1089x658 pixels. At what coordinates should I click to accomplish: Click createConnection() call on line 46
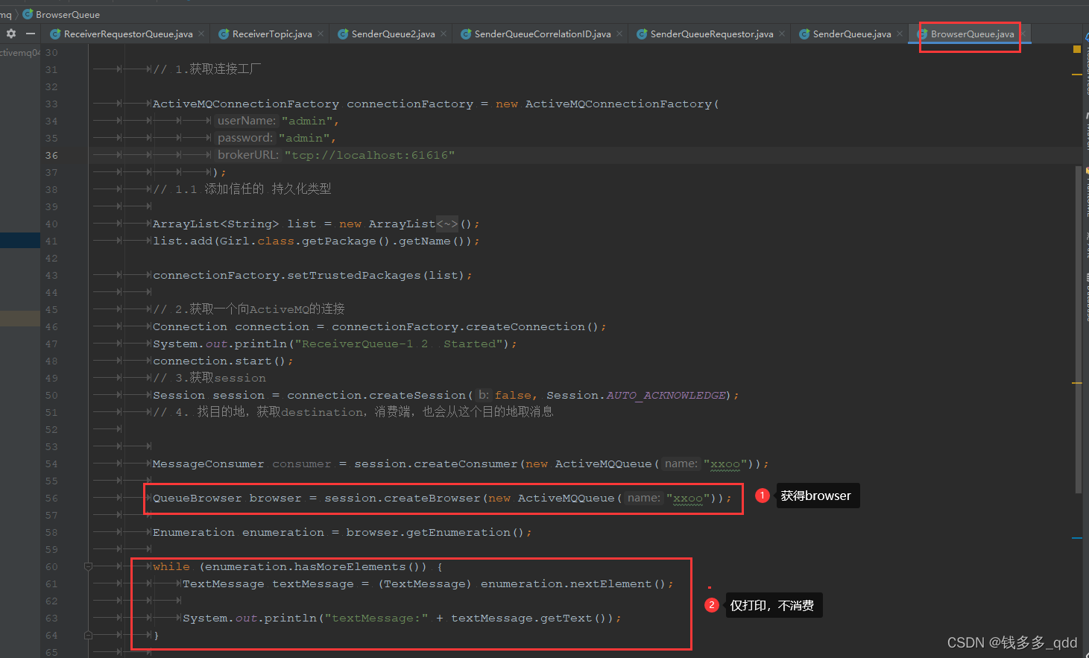[x=533, y=327]
